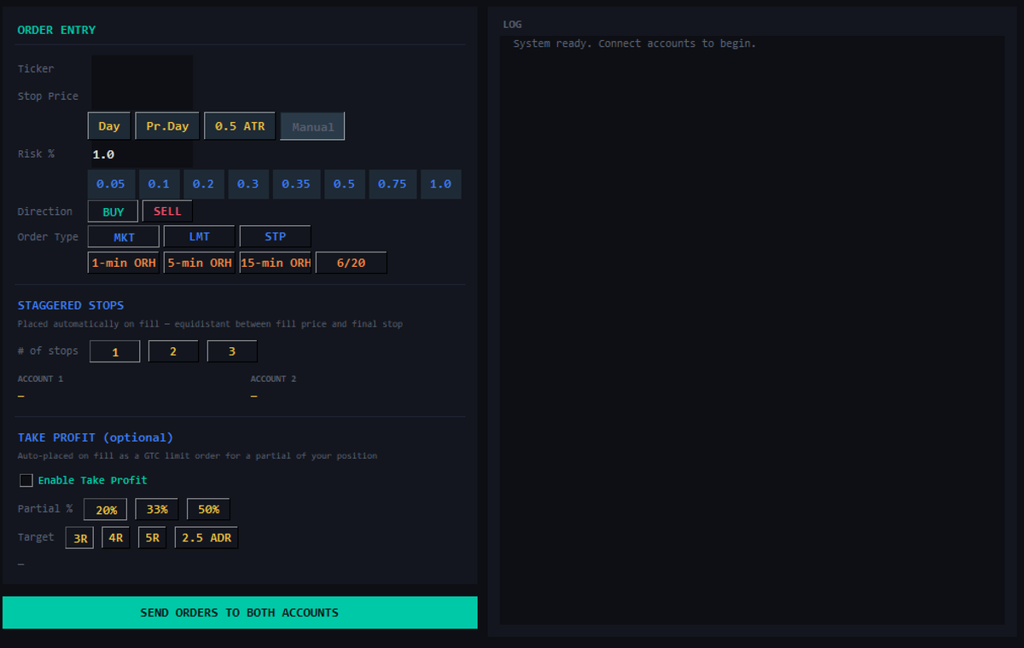Choose the 5R profit target
Screen dimensions: 1024x648
tap(152, 538)
